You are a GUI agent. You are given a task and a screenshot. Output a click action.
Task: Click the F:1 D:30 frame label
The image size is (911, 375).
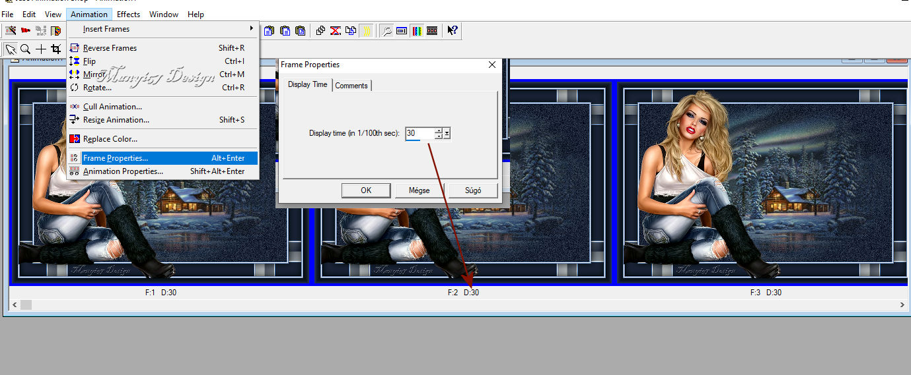click(x=161, y=292)
